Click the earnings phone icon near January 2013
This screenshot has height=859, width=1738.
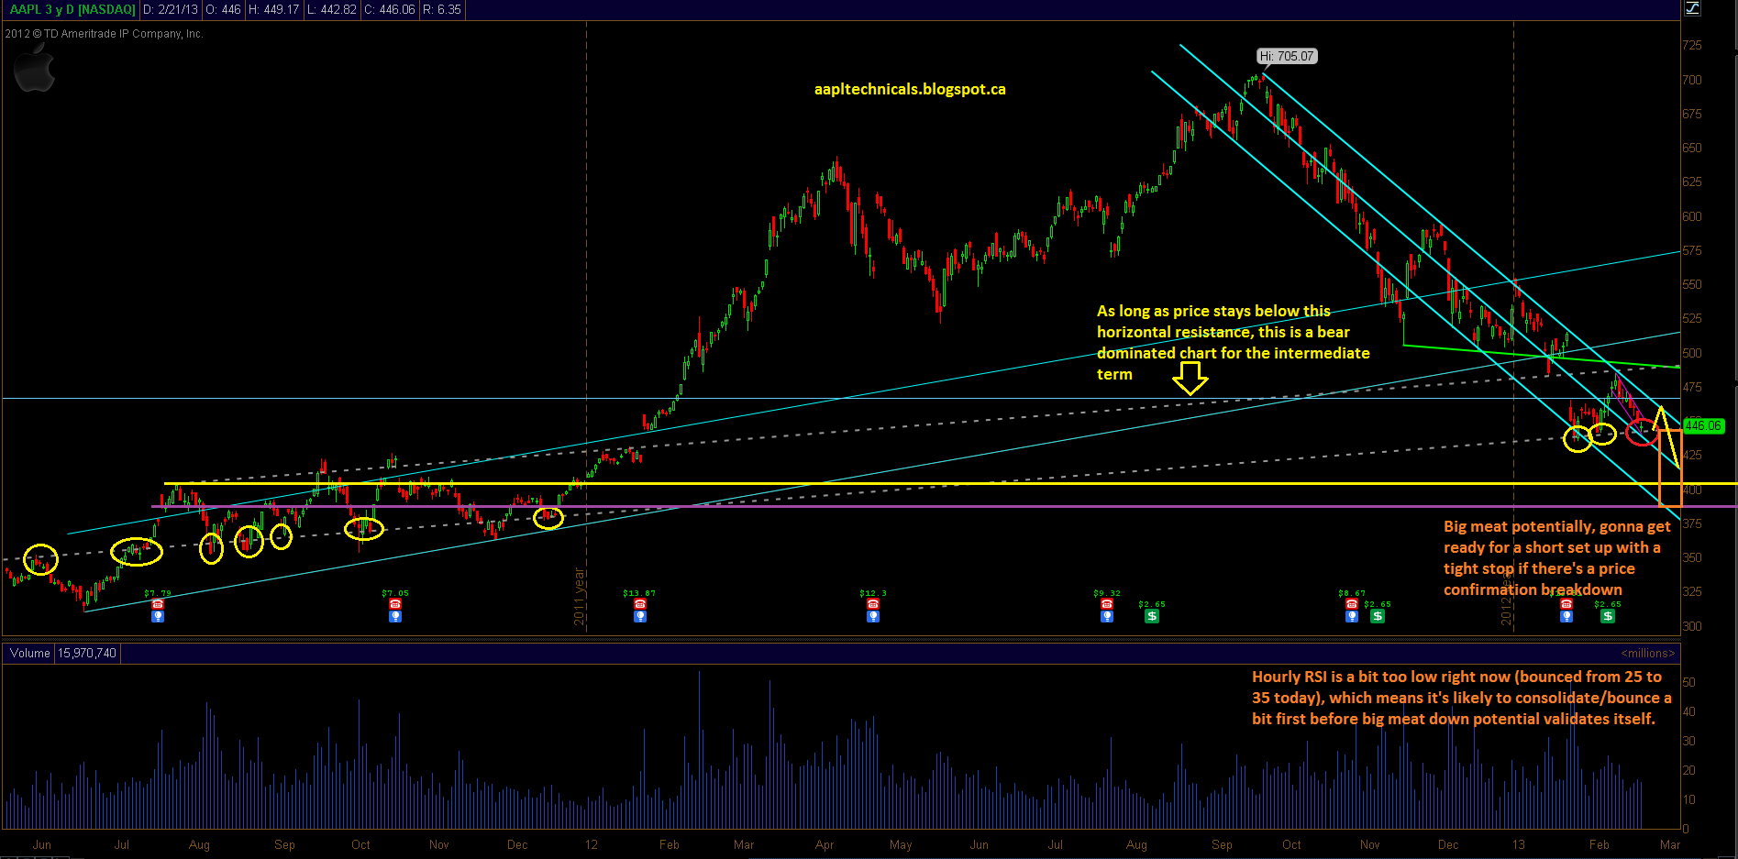pos(1566,604)
